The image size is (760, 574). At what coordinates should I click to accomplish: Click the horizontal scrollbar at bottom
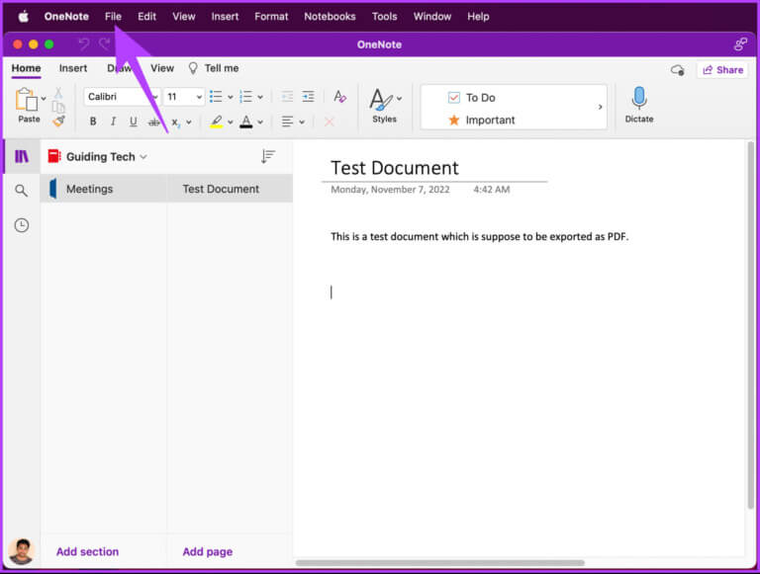pos(440,563)
